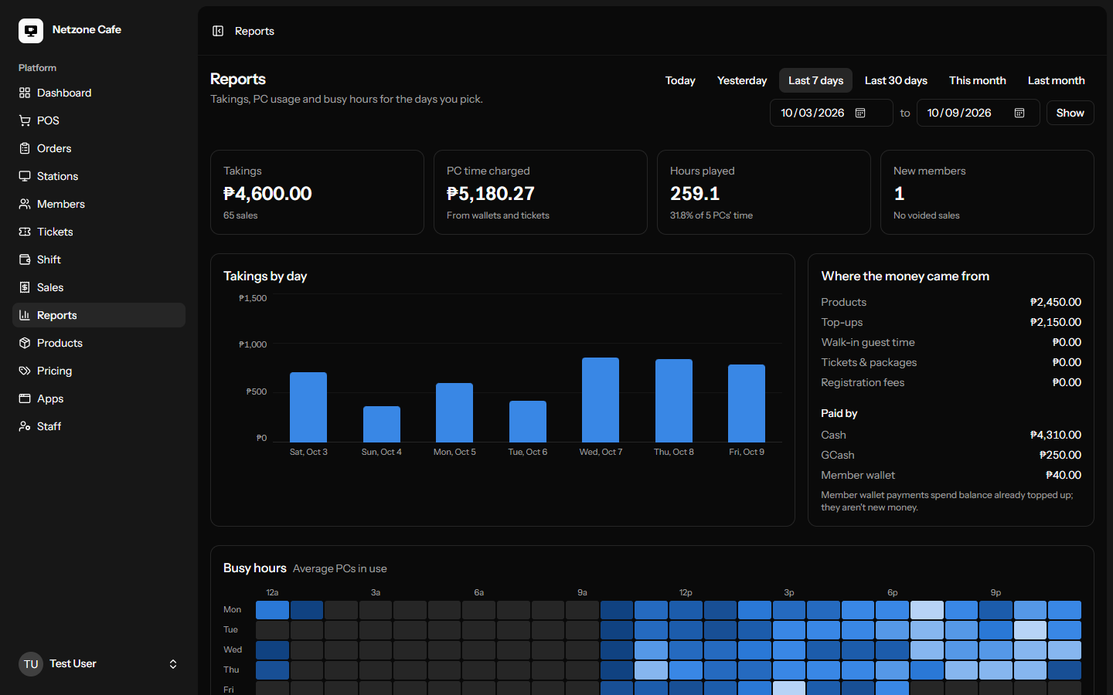The width and height of the screenshot is (1113, 695).
Task: Click the start date field 10/03/2026
Action: pyautogui.click(x=832, y=113)
